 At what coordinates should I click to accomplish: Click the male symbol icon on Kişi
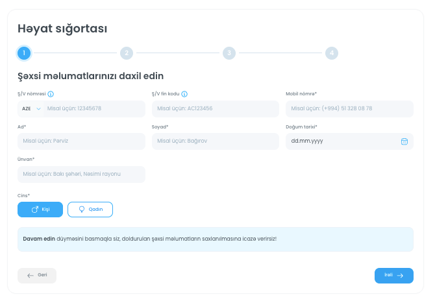point(35,210)
